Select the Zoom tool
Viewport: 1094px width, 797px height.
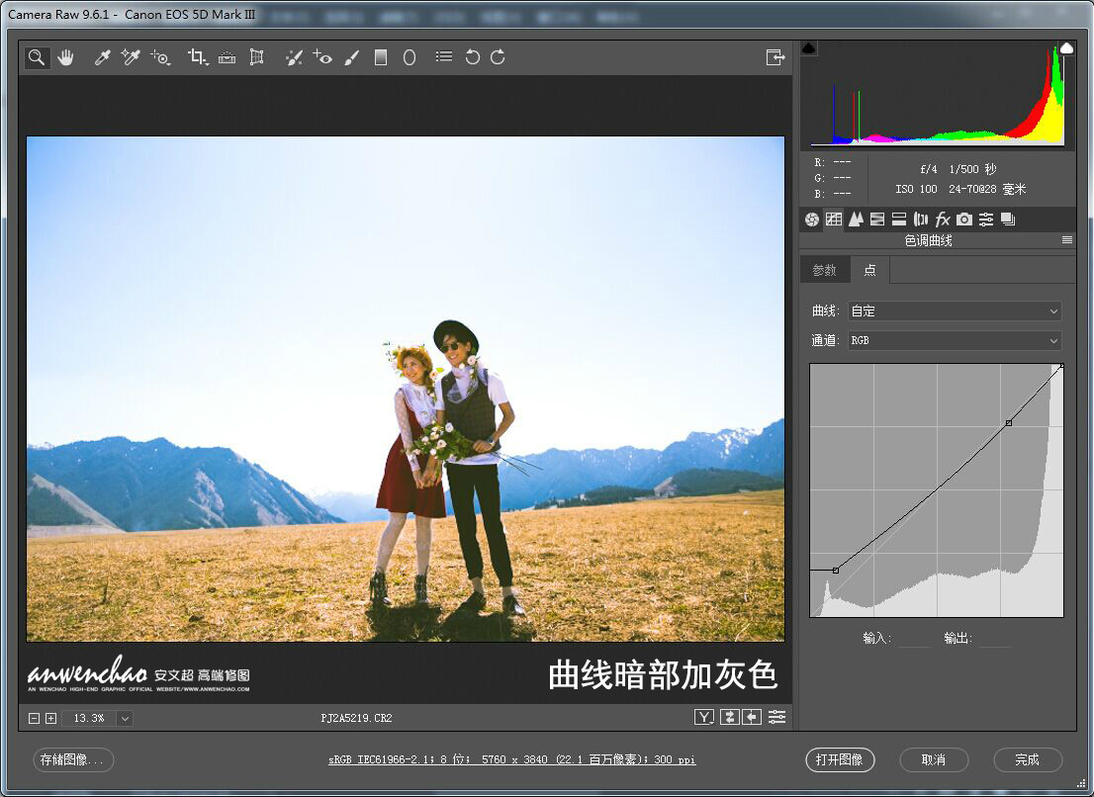[x=37, y=57]
